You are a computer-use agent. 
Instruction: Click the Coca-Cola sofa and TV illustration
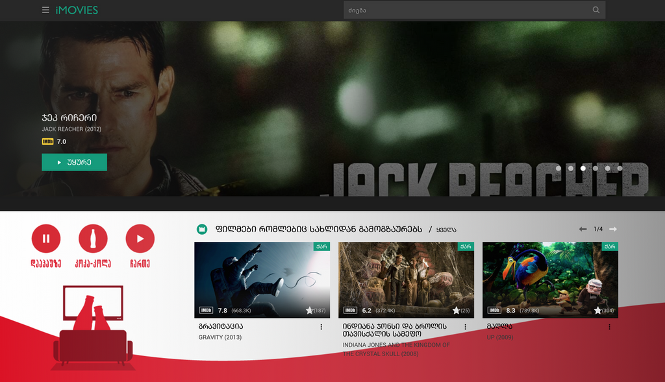[x=93, y=328]
